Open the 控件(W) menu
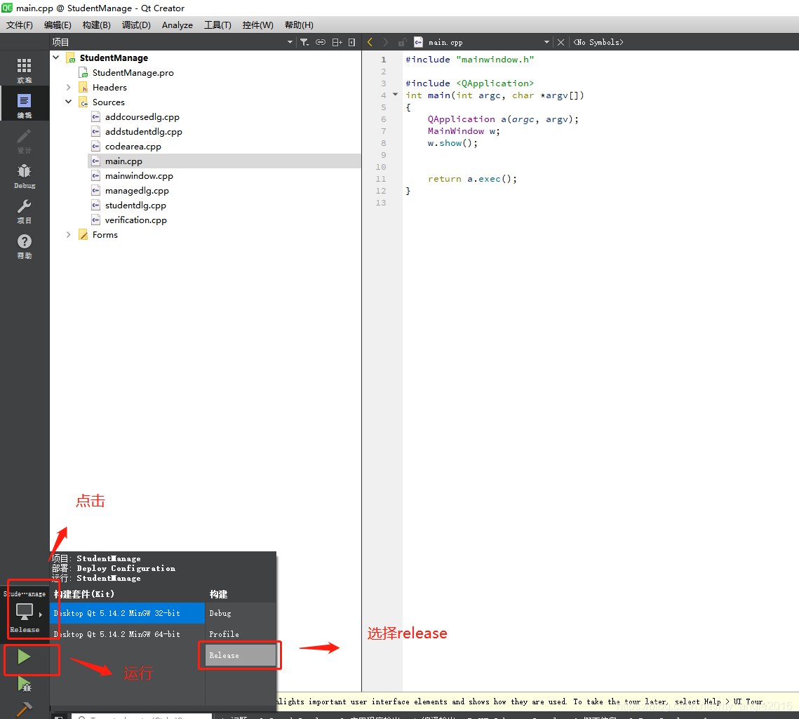This screenshot has width=799, height=719. [258, 25]
